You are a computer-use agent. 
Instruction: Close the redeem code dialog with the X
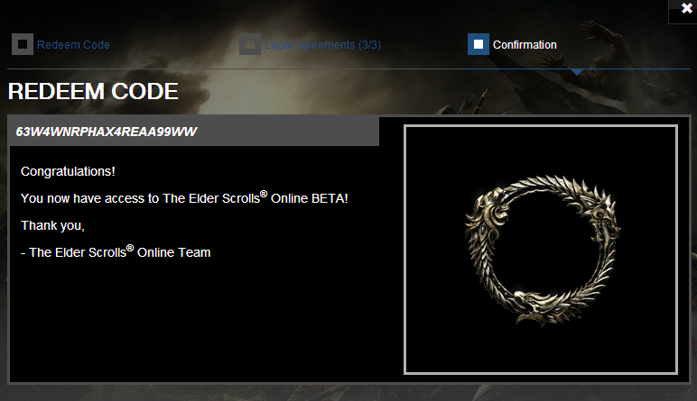click(686, 8)
